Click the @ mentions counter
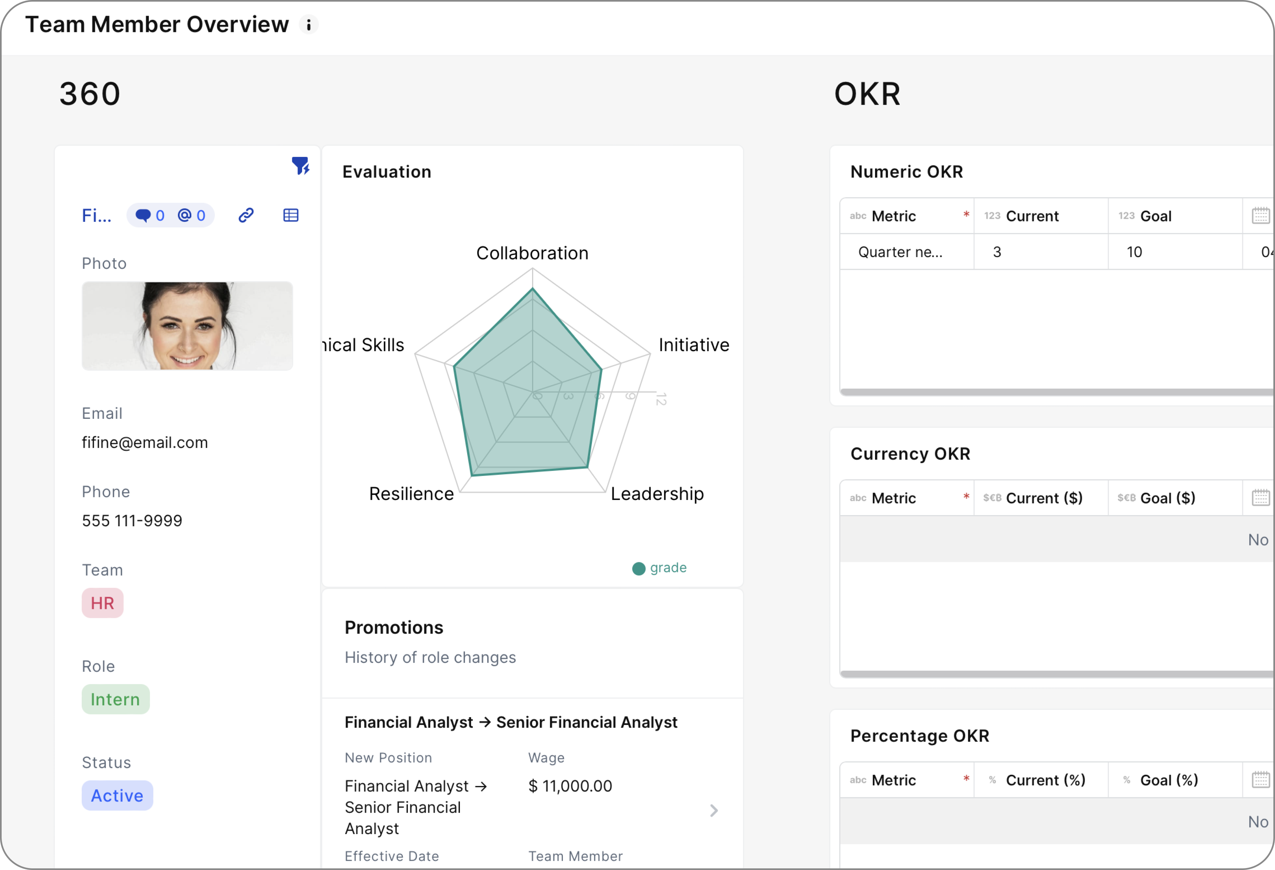This screenshot has height=870, width=1275. [191, 215]
